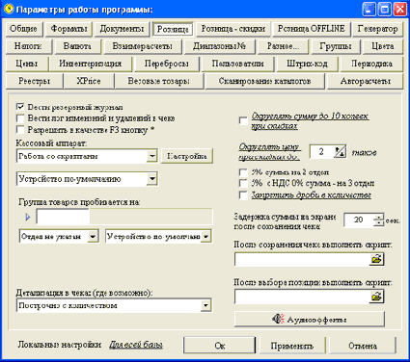
Task: Go to 'Пользователи' tab
Action: (237, 64)
